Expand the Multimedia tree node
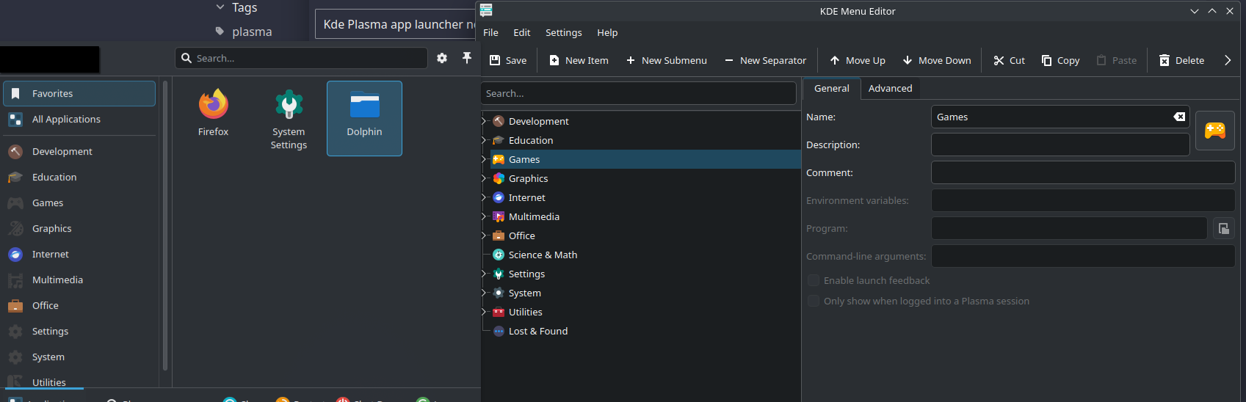The image size is (1246, 402). point(485,216)
